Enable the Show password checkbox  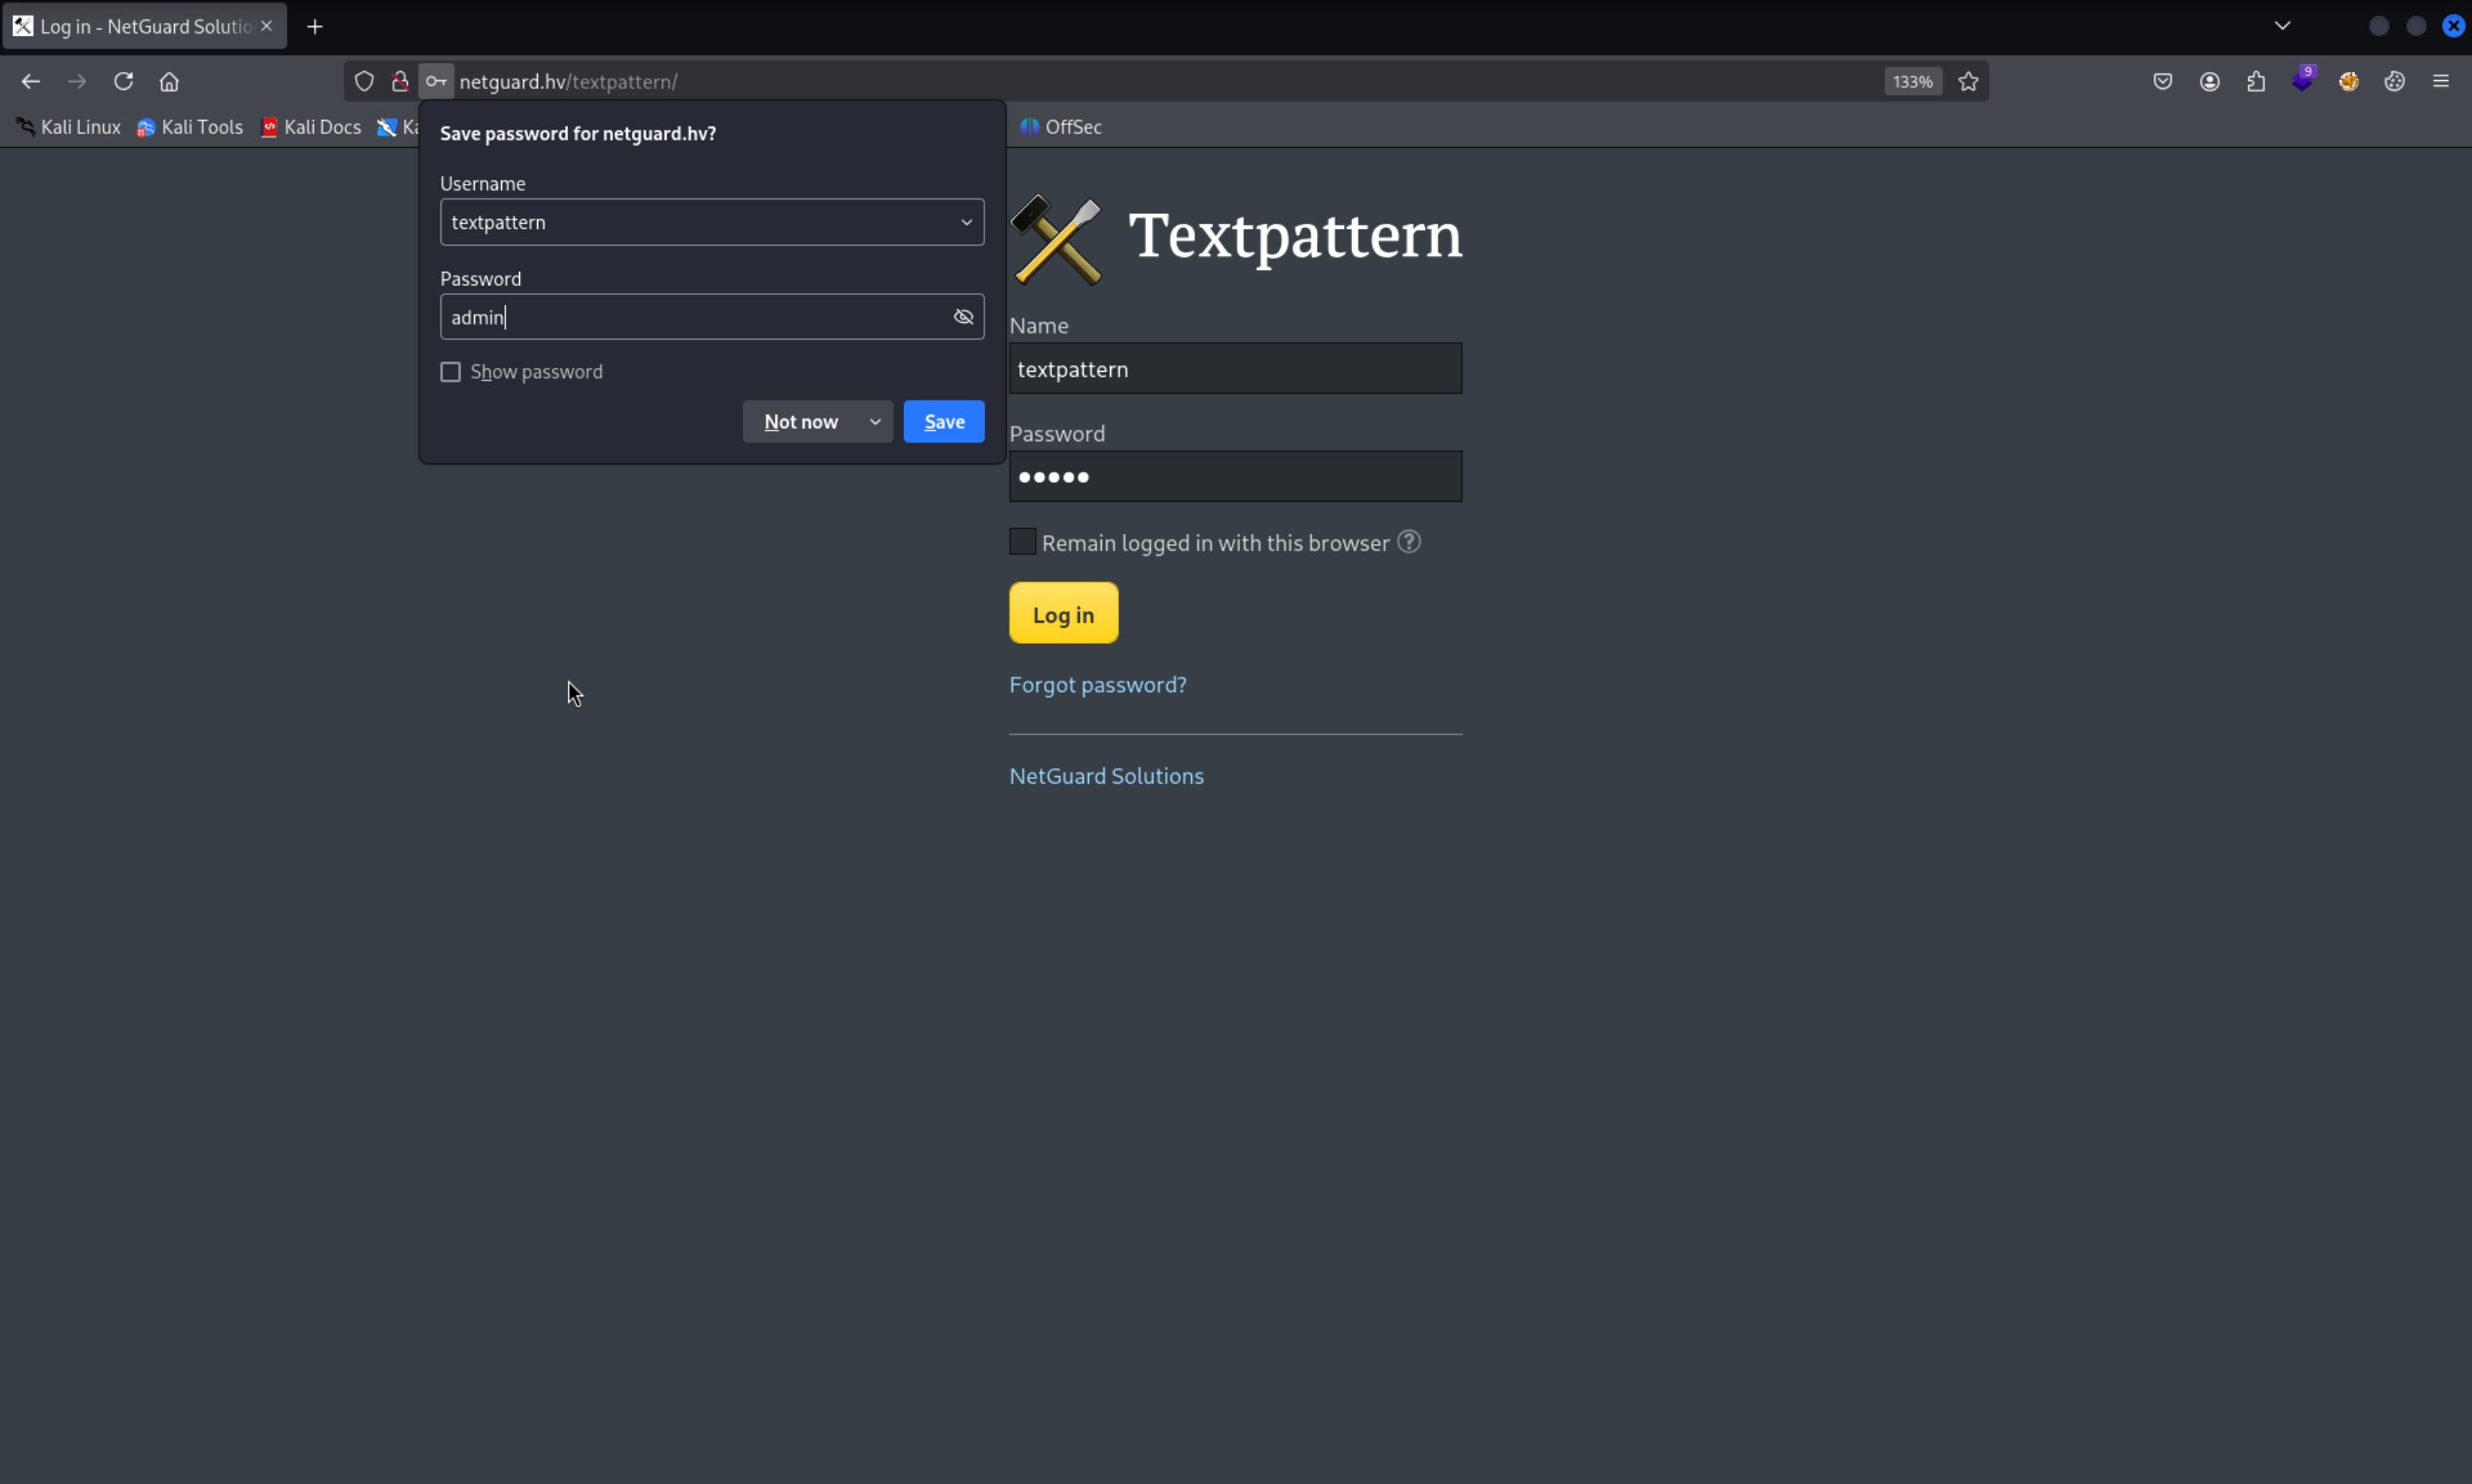click(450, 372)
